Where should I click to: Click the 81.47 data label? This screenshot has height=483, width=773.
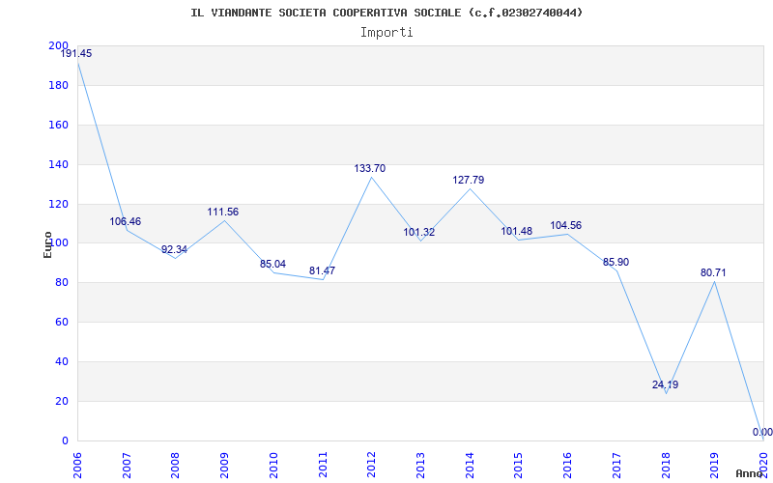[x=322, y=271]
